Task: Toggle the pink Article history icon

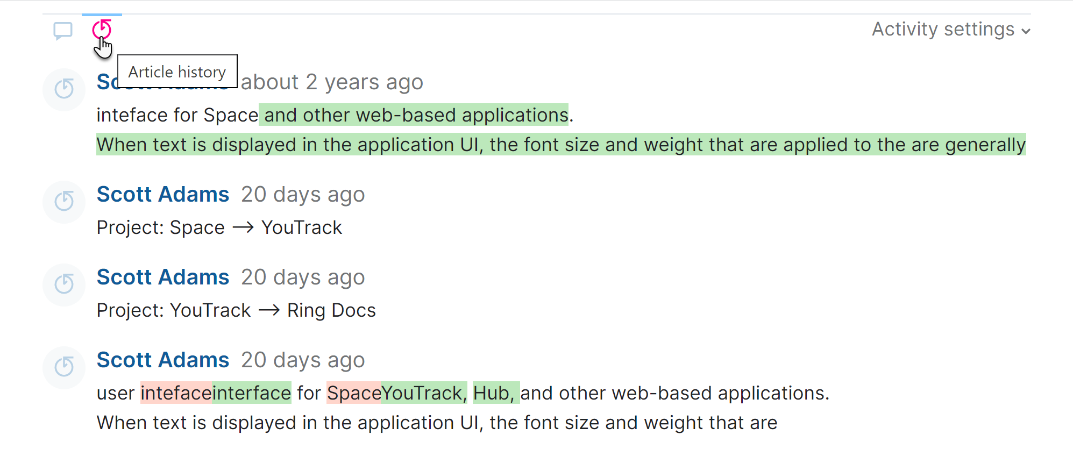Action: click(102, 30)
